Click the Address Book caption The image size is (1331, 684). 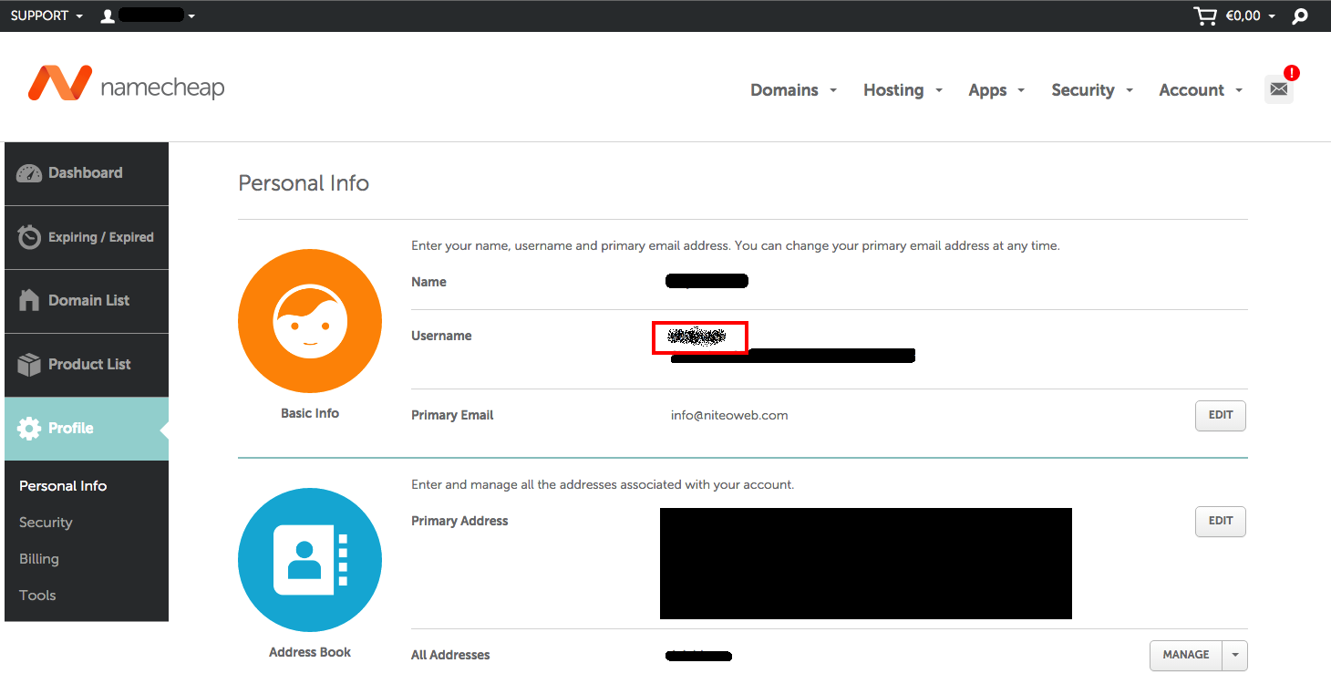click(x=310, y=652)
